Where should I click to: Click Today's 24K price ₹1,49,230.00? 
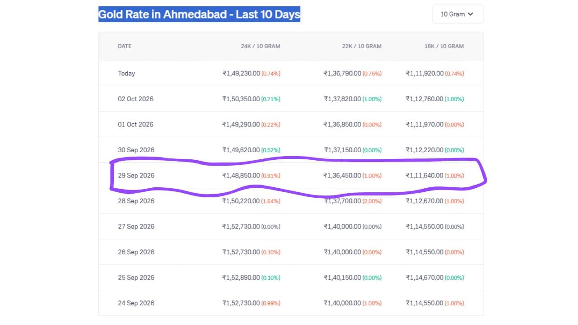pos(241,73)
